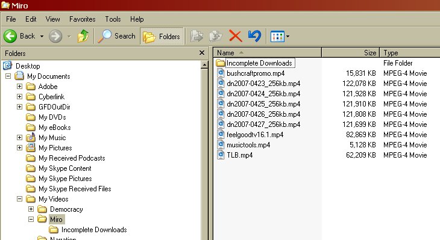Select dn2007-0426_256kb.mp4 file icon
The height and width of the screenshot is (240, 440).
pos(221,114)
